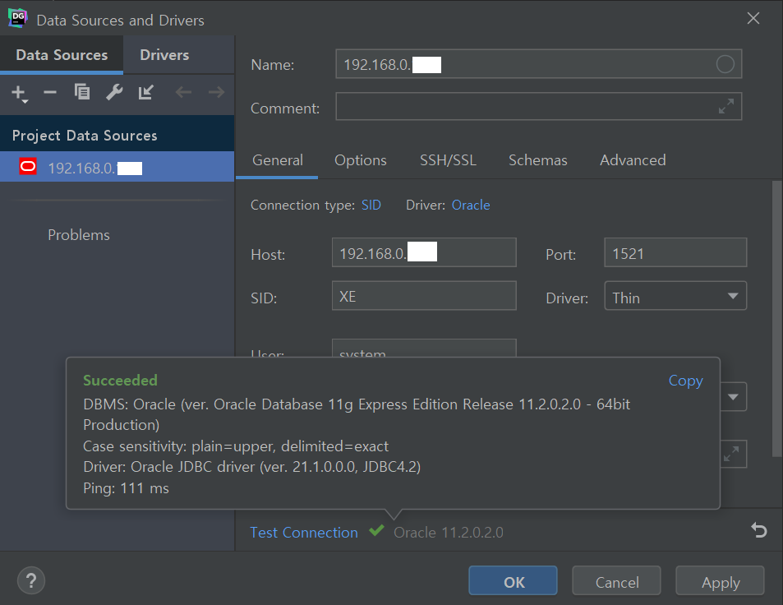Screen dimensions: 783x605
Task: Open the Advanced tab
Action: pos(632,160)
